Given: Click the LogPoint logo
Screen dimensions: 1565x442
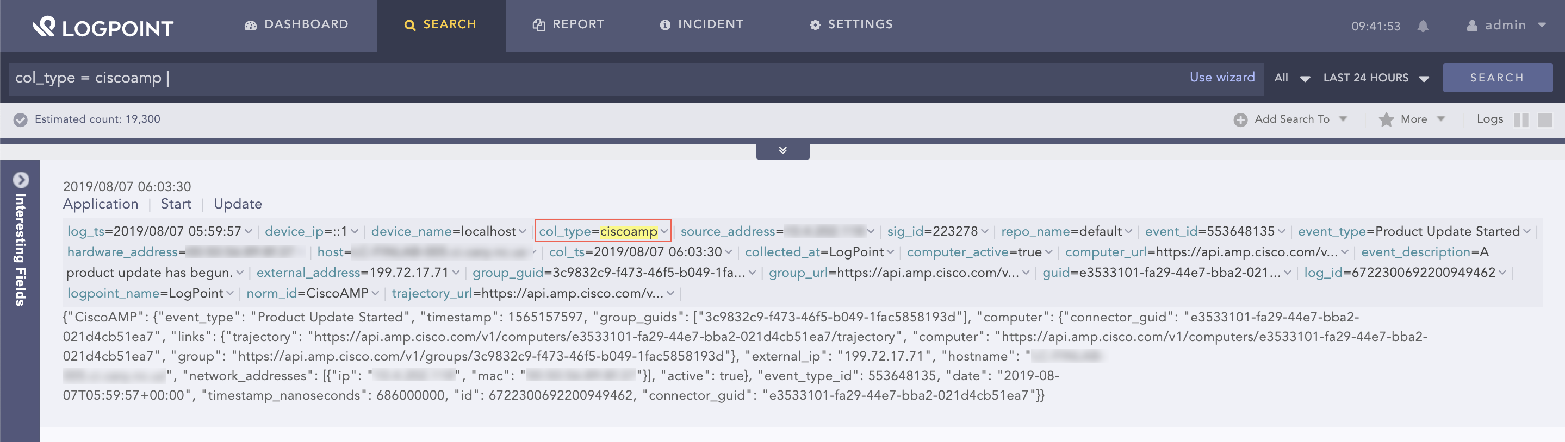Looking at the screenshot, I should pyautogui.click(x=103, y=27).
